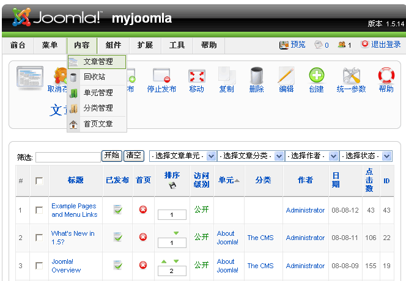The height and width of the screenshot is (281, 406).
Task: Click the 复制 copy toolbar icon
Action: pos(227,75)
